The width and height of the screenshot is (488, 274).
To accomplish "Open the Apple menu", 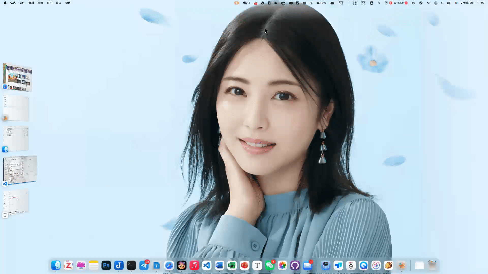I will pos(5,3).
